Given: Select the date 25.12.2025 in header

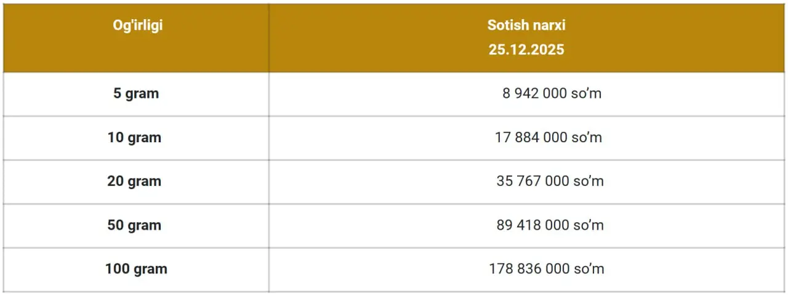Looking at the screenshot, I should [526, 51].
